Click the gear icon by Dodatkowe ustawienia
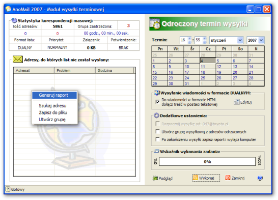Viewport: 278px width, 200px height. [x=156, y=116]
